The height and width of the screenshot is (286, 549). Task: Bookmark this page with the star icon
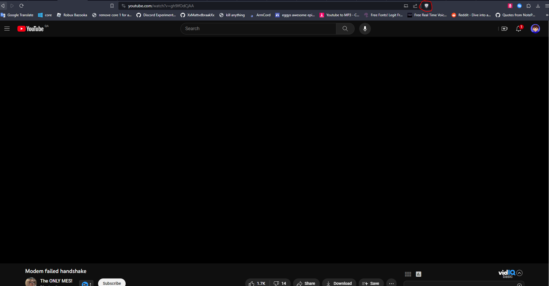112,6
